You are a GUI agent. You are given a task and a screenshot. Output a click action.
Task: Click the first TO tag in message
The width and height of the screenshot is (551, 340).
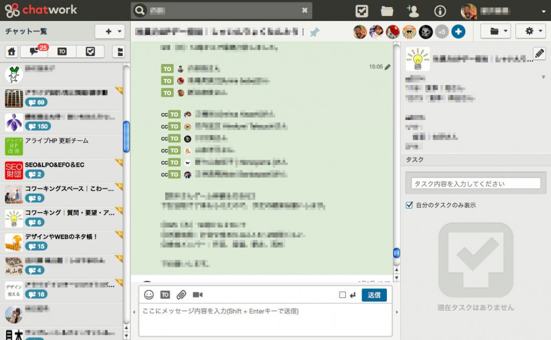pyautogui.click(x=167, y=69)
